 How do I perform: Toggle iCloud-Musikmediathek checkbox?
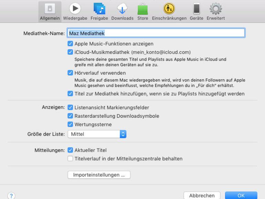pos(70,52)
